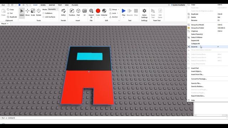Activate the Scale tool
The height and width of the screenshot is (128, 228).
33,12
